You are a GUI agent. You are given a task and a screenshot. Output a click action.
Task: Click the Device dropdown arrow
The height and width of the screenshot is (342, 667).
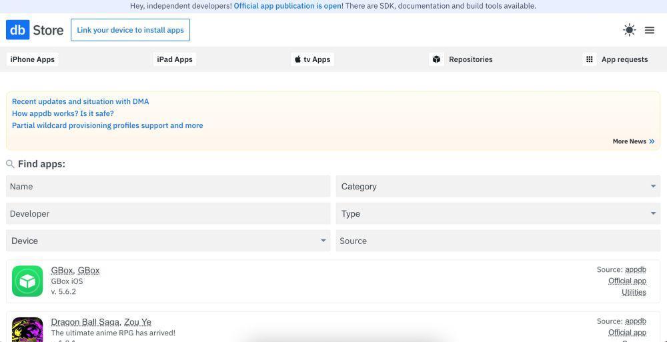(x=323, y=241)
